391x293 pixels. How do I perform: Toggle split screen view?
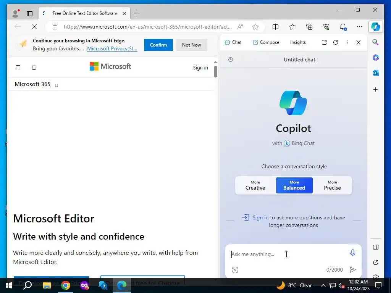(276, 27)
